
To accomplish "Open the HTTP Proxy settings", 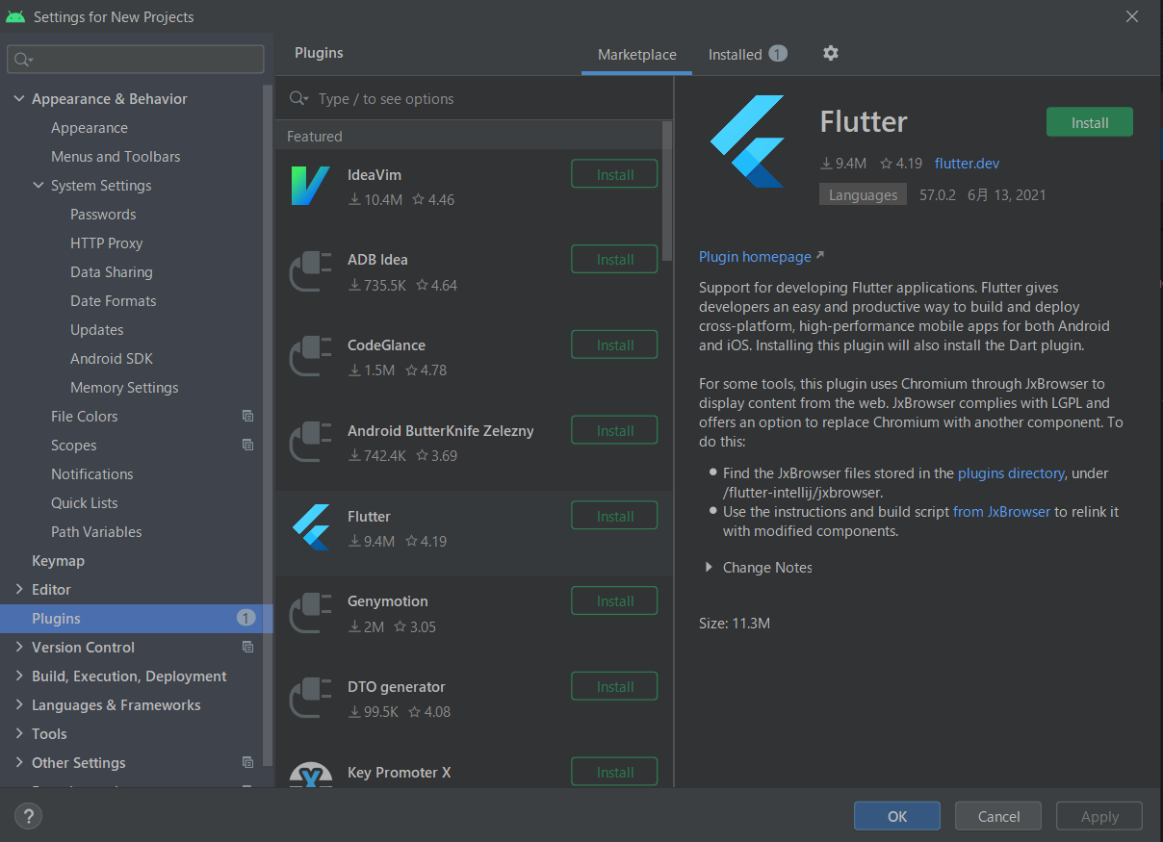I will tap(107, 243).
